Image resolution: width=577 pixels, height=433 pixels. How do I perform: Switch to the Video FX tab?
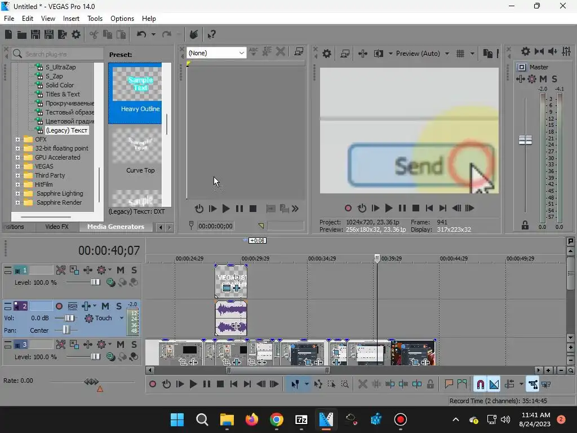point(57,227)
